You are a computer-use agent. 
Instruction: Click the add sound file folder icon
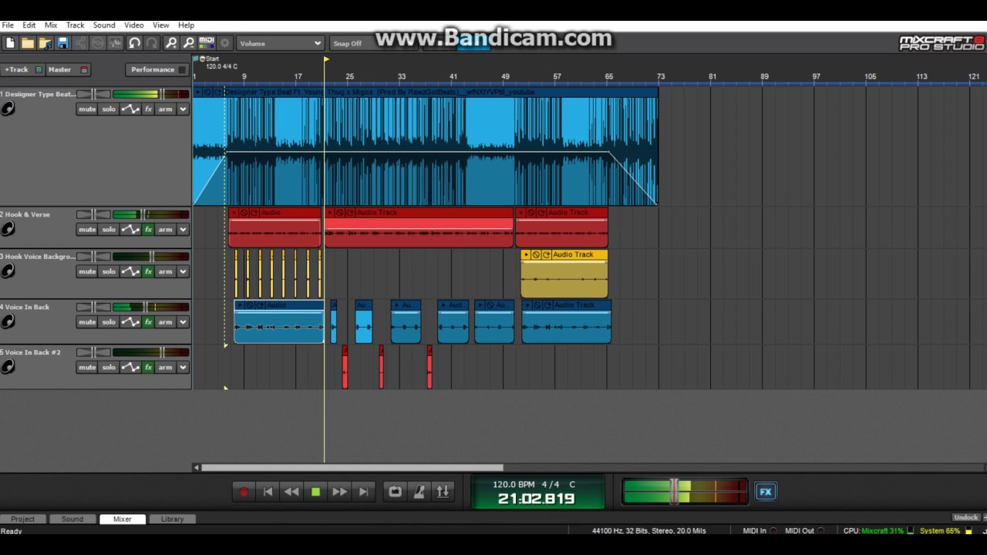45,43
